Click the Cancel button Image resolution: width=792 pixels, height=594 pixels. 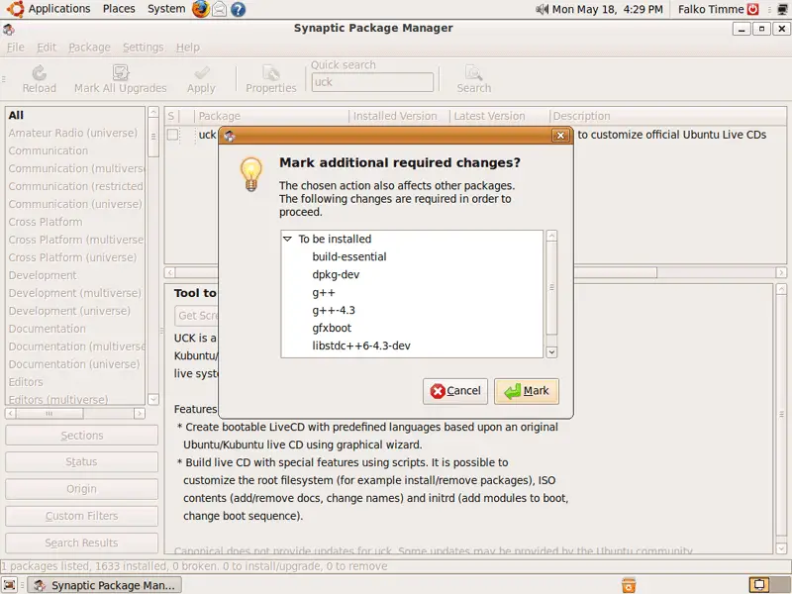click(x=455, y=391)
